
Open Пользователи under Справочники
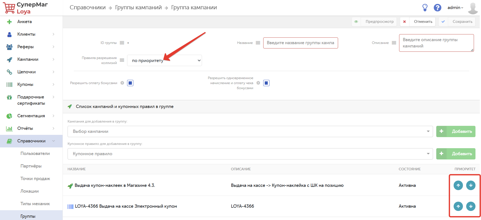35,153
